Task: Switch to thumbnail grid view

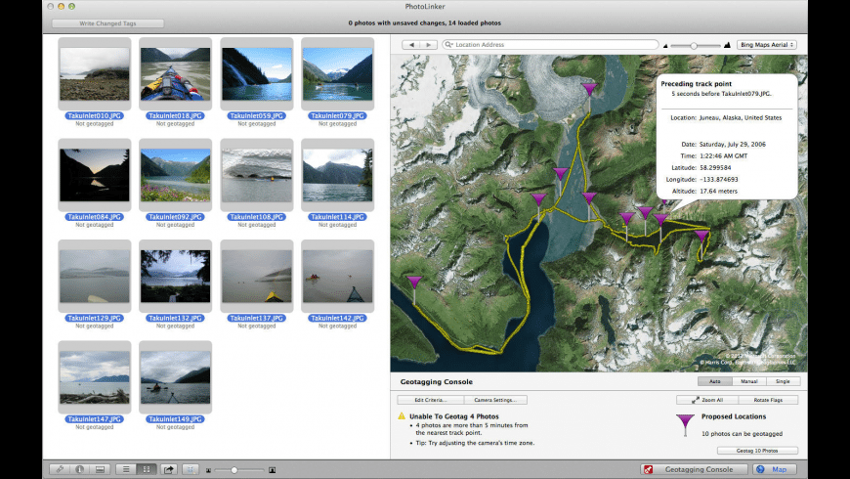Action: (147, 469)
